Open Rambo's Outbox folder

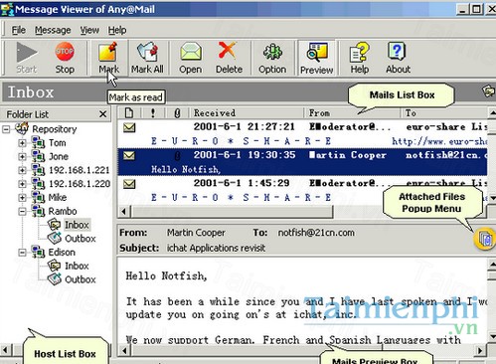point(81,239)
